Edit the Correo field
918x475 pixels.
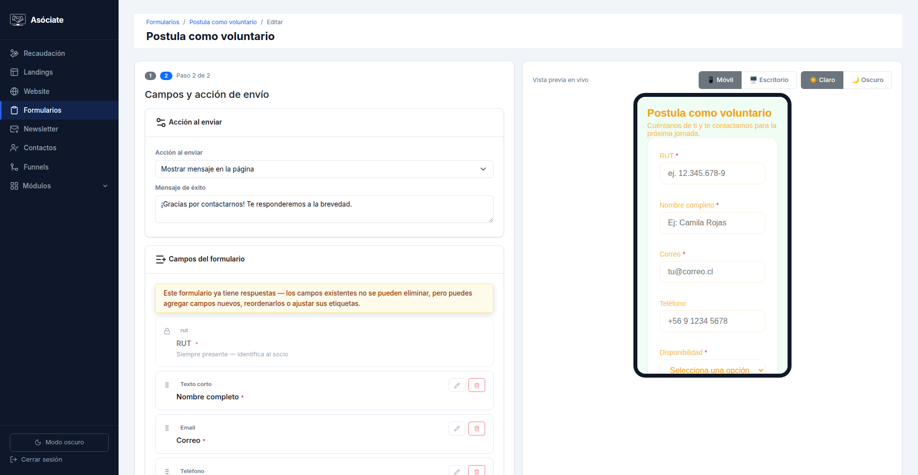click(x=457, y=429)
